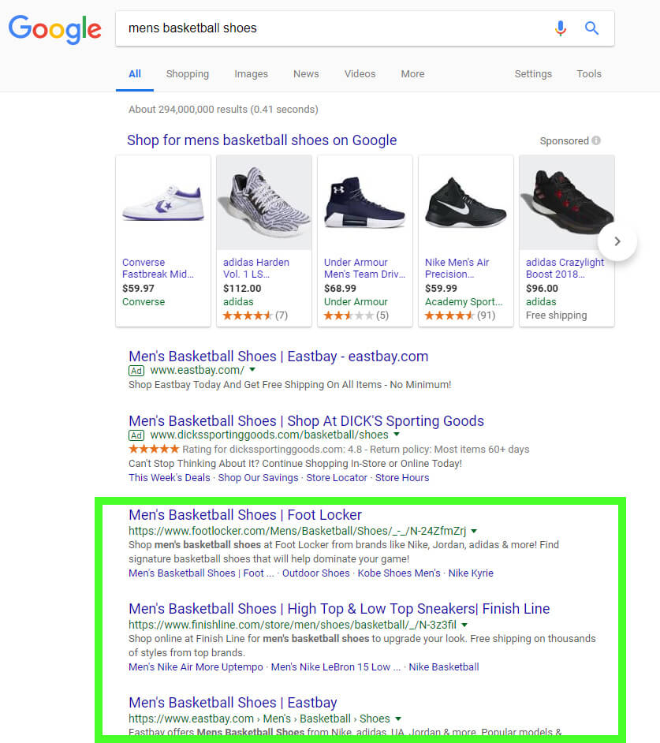Open the Foot Locker search result link
The width and height of the screenshot is (660, 743).
[245, 514]
